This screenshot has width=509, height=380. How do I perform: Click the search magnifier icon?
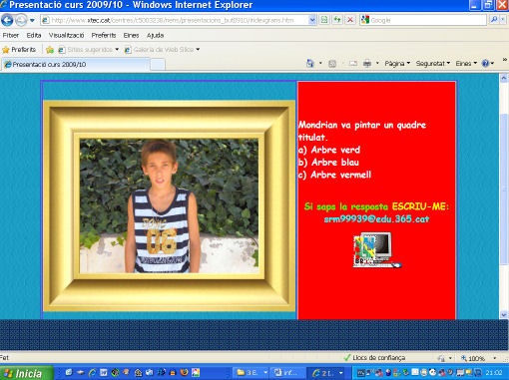(x=494, y=20)
